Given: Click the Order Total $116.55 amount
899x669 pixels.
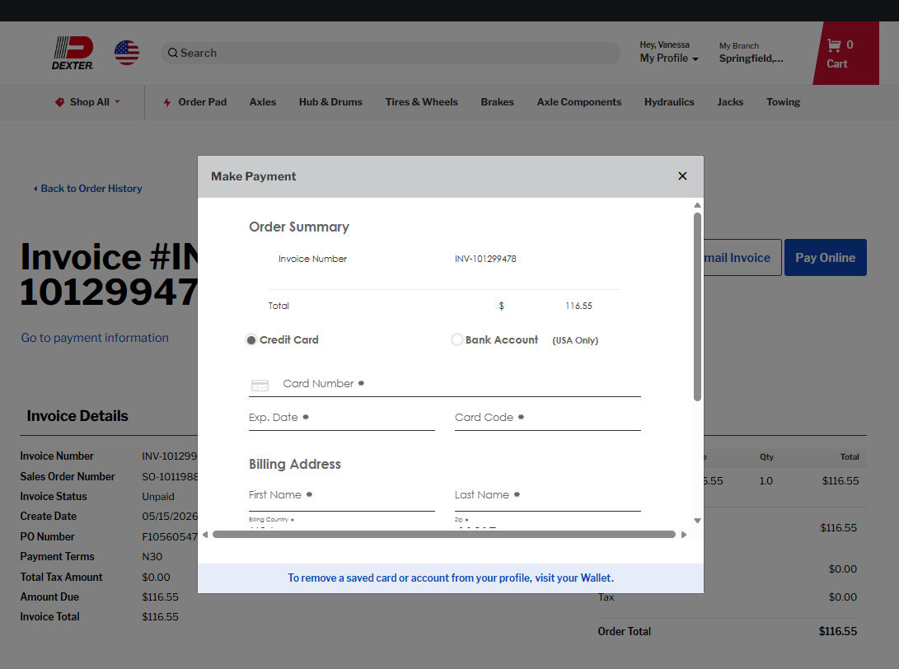Looking at the screenshot, I should click(838, 631).
